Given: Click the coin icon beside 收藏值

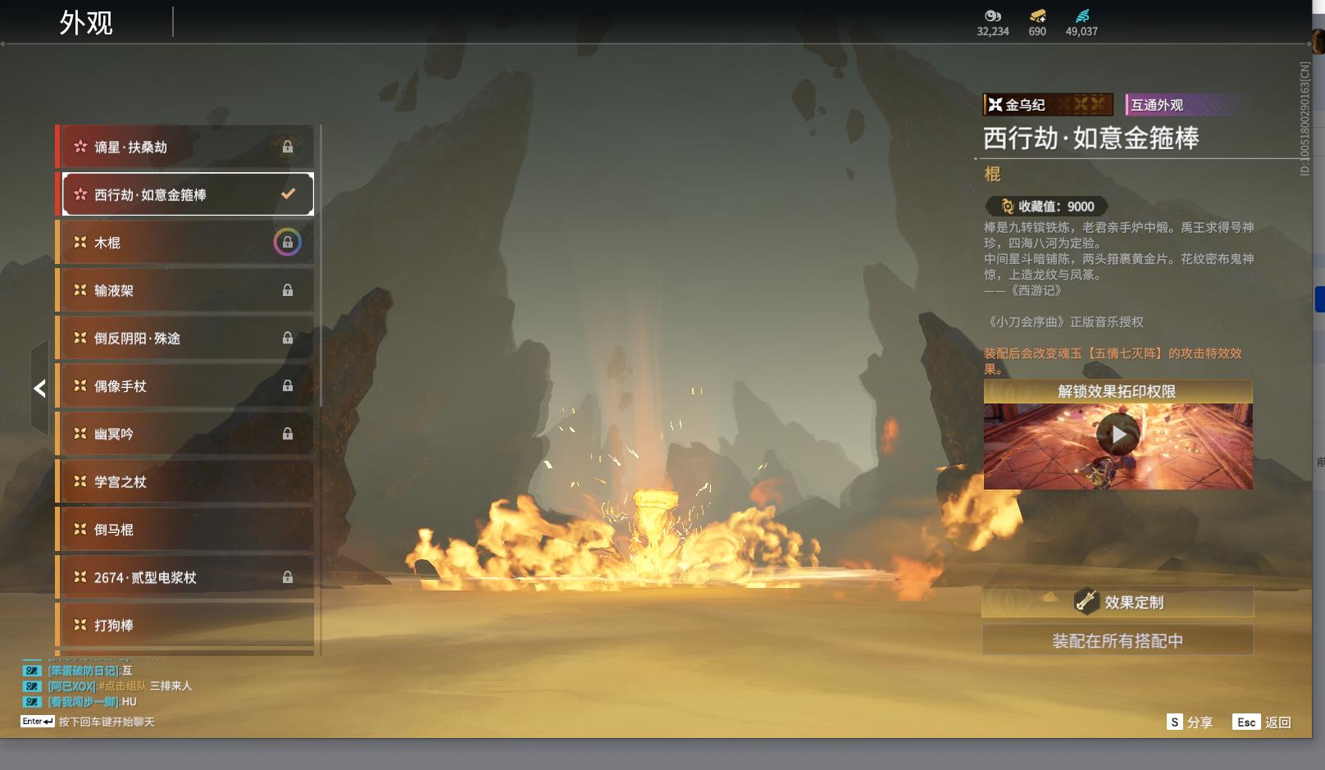Looking at the screenshot, I should pos(1008,207).
